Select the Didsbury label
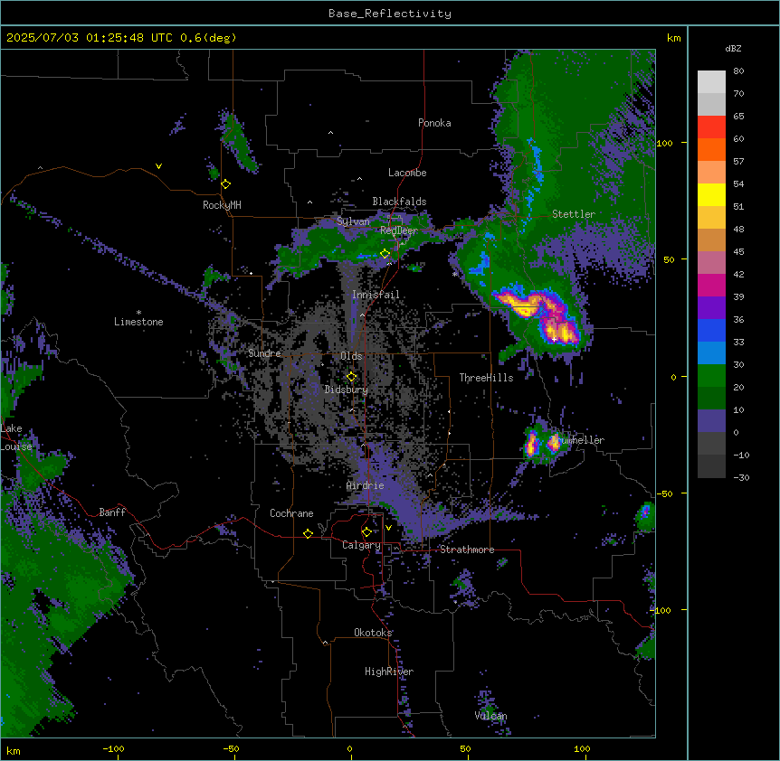The image size is (780, 761). pos(347,390)
